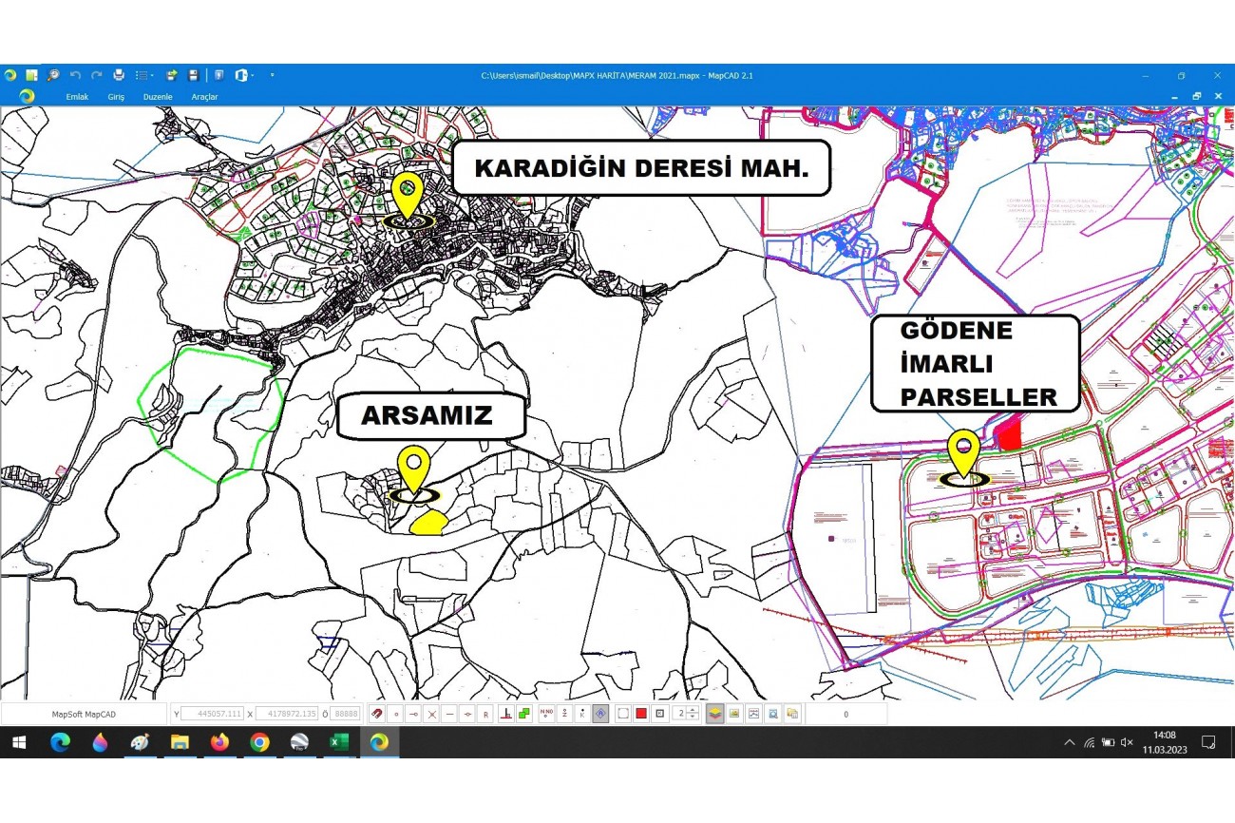Click the undo arrow icon
The width and height of the screenshot is (1235, 823).
75,75
